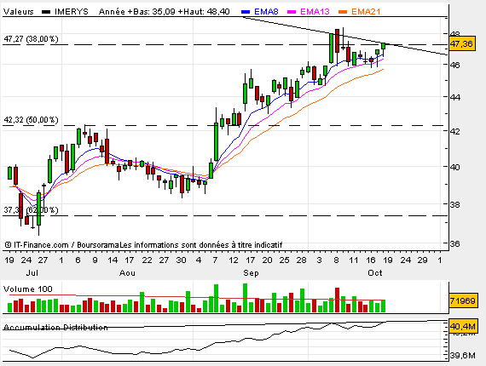Select the EMA21 legend label
The height and width of the screenshot is (366, 486).
pyautogui.click(x=366, y=12)
